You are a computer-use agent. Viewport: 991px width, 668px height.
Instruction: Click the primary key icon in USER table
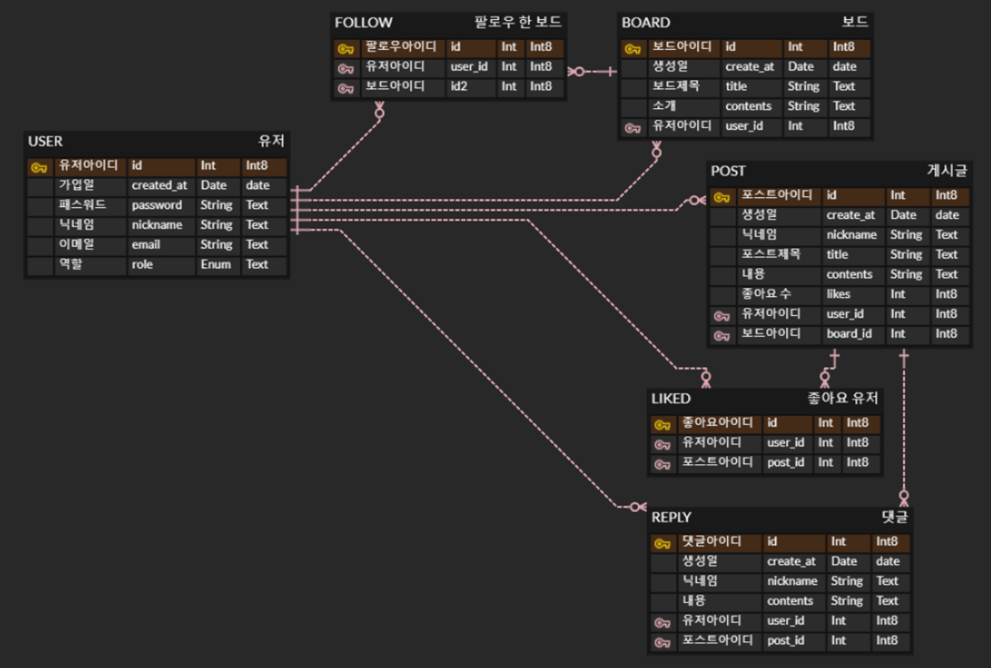pyautogui.click(x=39, y=167)
